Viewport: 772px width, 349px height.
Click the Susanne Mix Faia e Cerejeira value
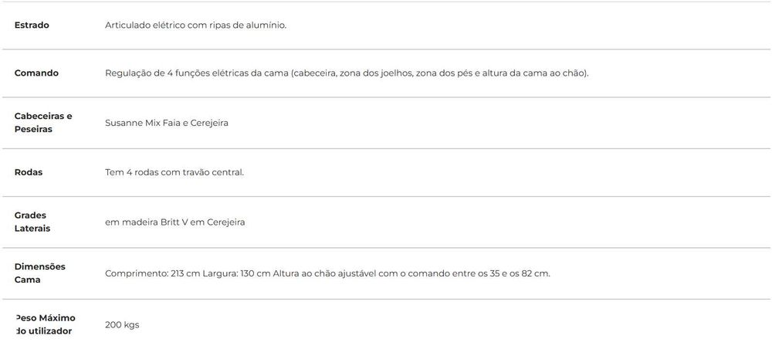tap(167, 123)
